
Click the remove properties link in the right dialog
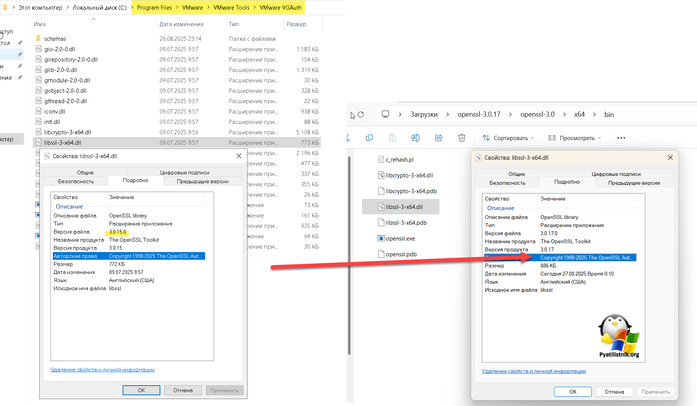(534, 371)
